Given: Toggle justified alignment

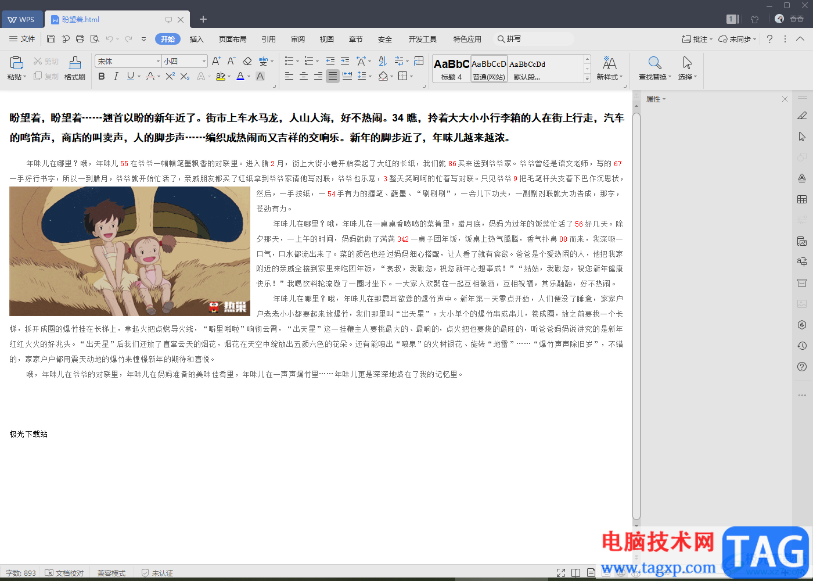Looking at the screenshot, I should pyautogui.click(x=333, y=76).
